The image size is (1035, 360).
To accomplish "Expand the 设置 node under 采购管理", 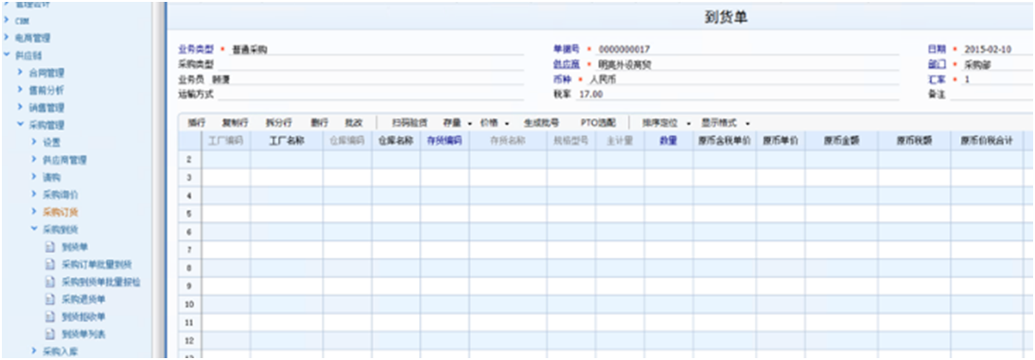I will 34,143.
